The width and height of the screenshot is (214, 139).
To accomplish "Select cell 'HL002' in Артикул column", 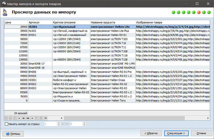I will pos(40,31).
